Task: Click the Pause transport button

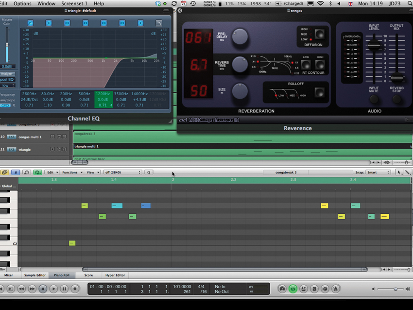Action: [64, 289]
